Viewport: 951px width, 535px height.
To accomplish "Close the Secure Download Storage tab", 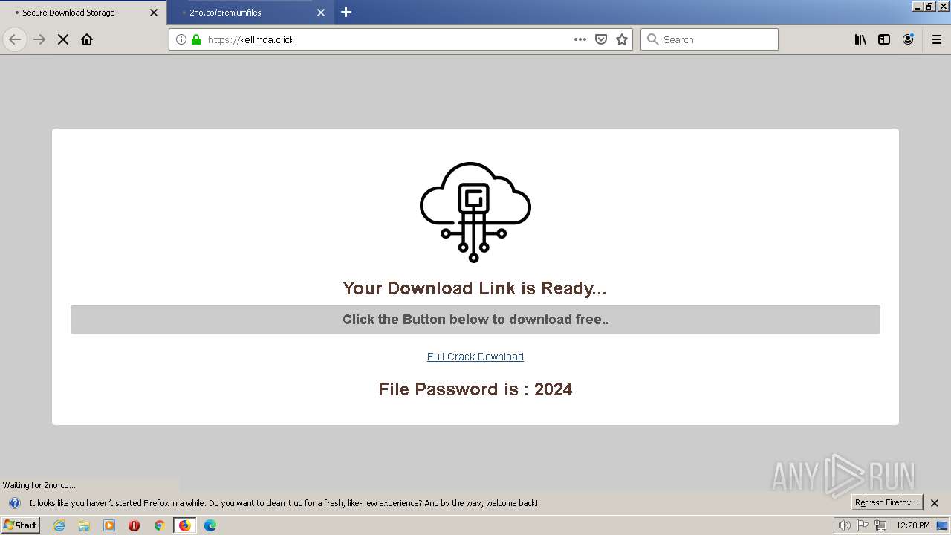I will [154, 13].
